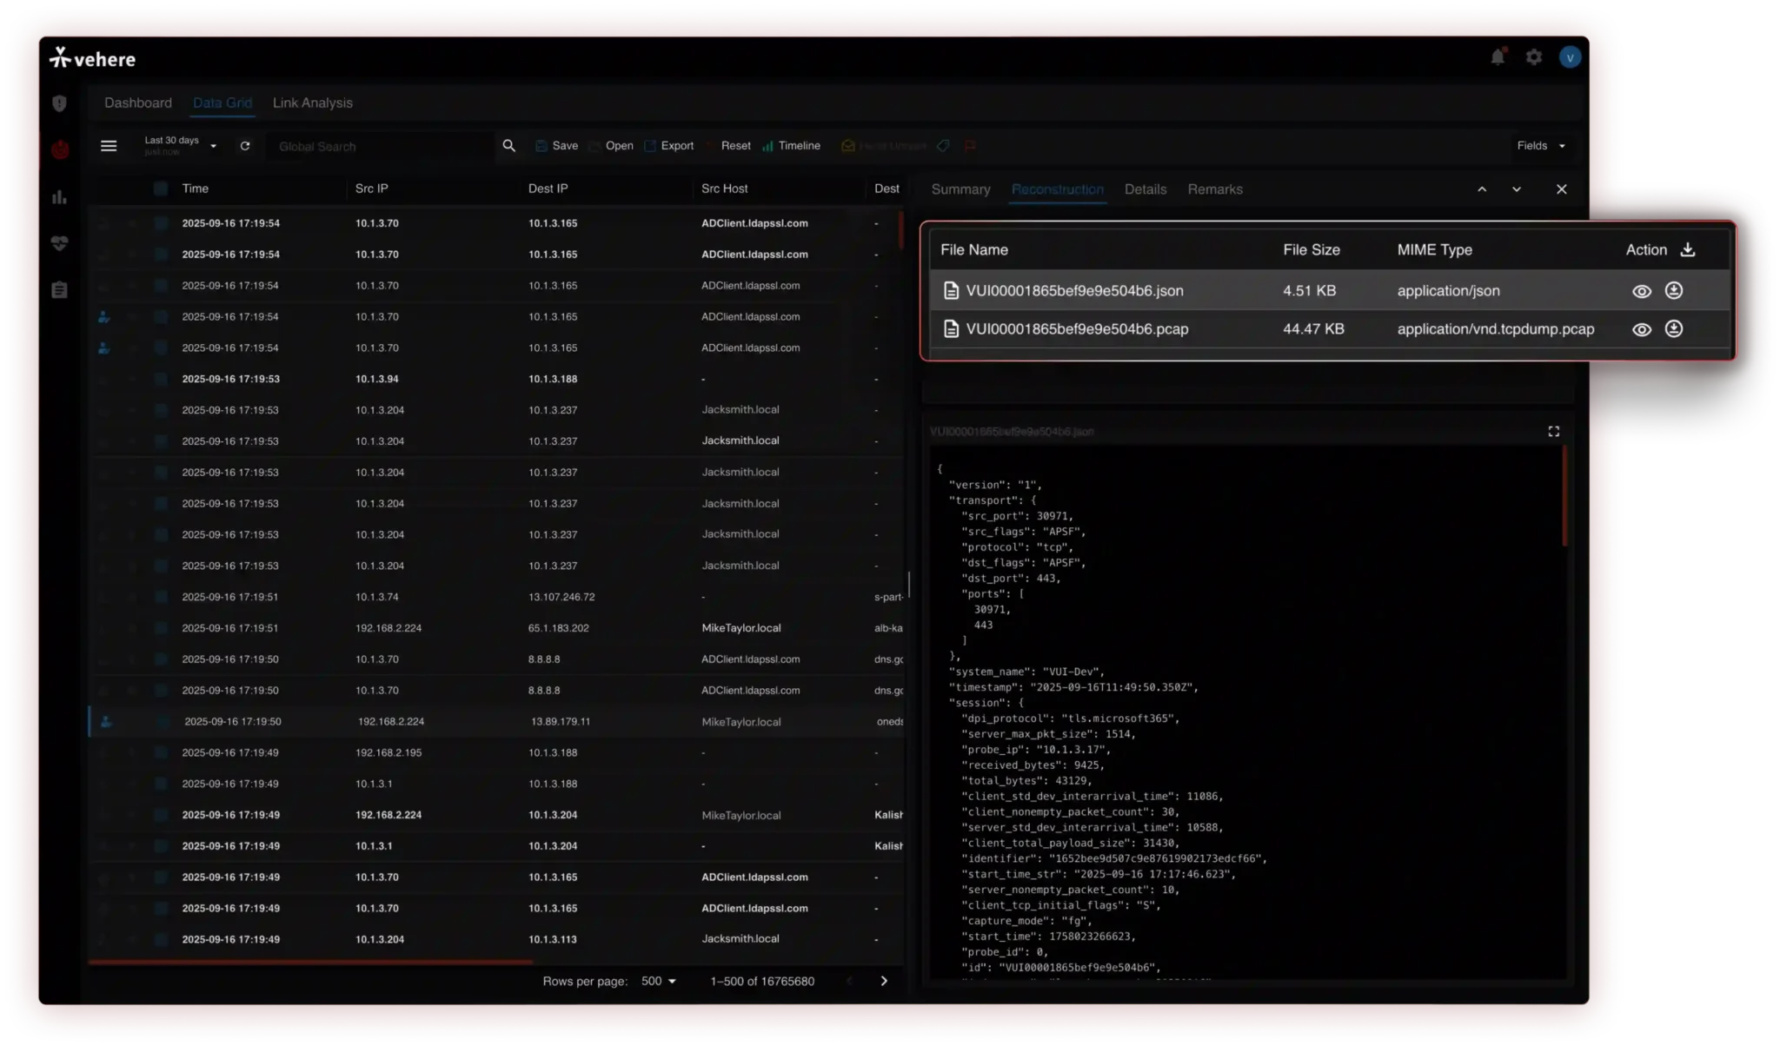Switch to the Link Analysis tab
Image resolution: width=1780 pixels, height=1046 pixels.
tap(312, 103)
